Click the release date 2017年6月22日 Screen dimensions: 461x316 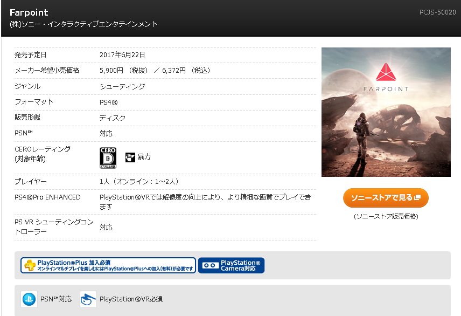click(x=122, y=55)
